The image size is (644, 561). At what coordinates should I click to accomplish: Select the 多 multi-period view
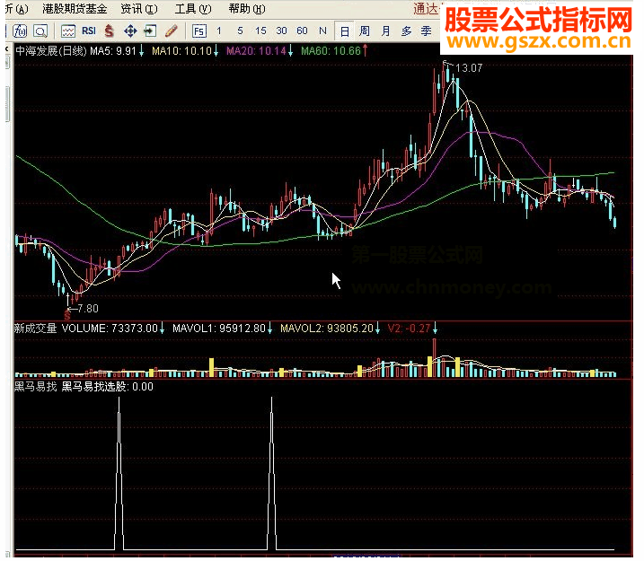pos(406,31)
